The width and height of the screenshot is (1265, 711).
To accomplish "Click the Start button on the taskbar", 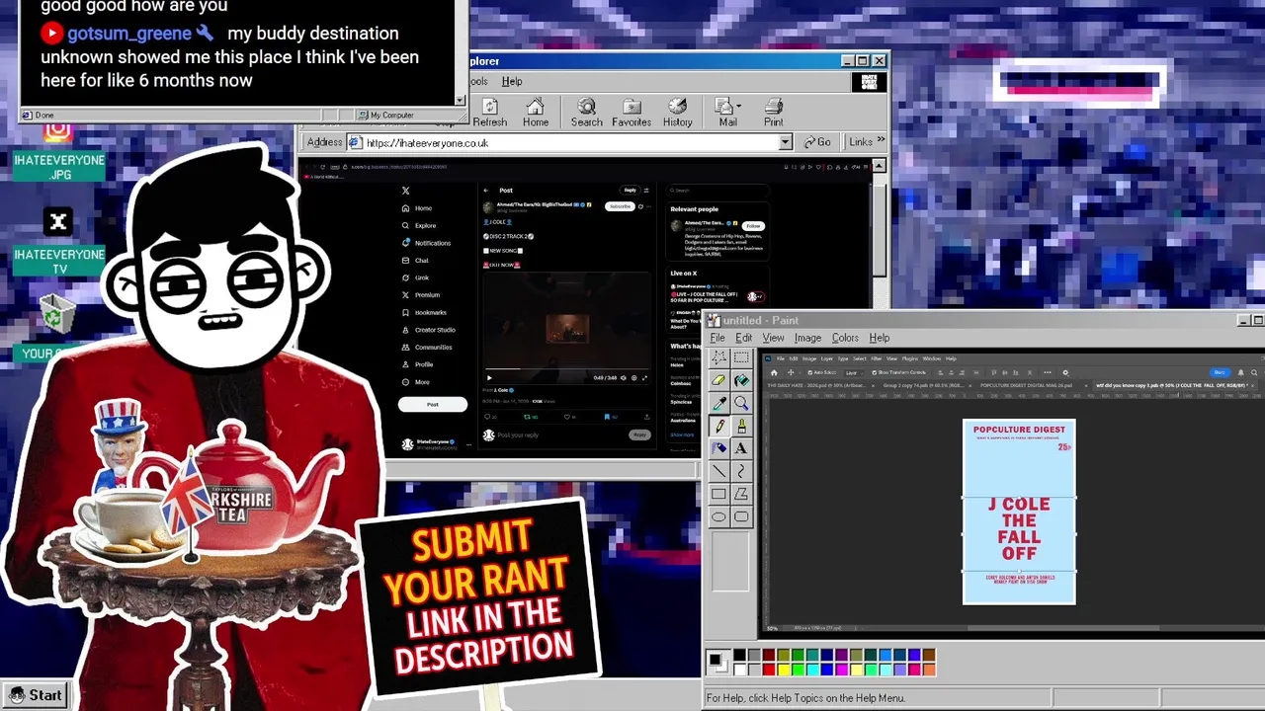I will pyautogui.click(x=36, y=695).
